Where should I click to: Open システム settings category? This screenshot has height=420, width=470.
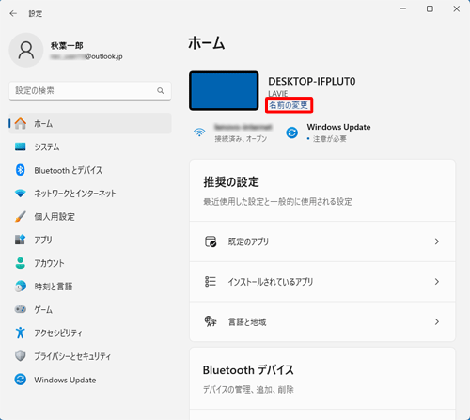pos(90,147)
